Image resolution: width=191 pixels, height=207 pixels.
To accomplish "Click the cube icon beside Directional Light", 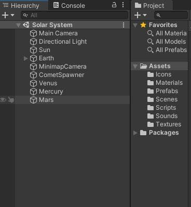I will click(33, 42).
